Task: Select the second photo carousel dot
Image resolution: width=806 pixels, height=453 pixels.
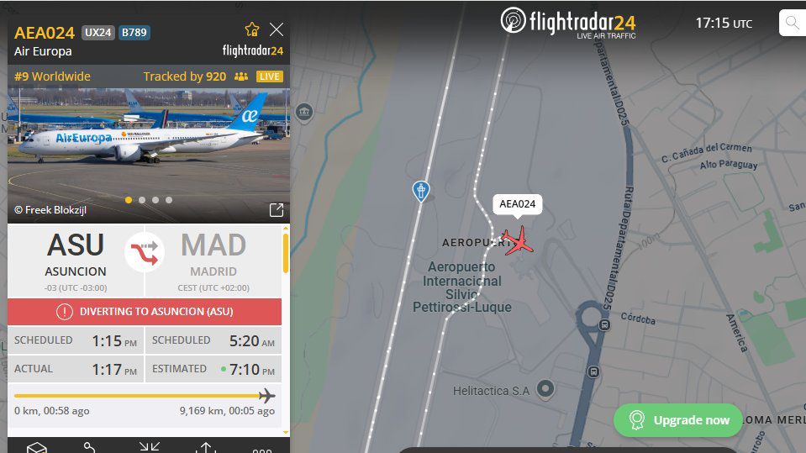Action: (142, 200)
